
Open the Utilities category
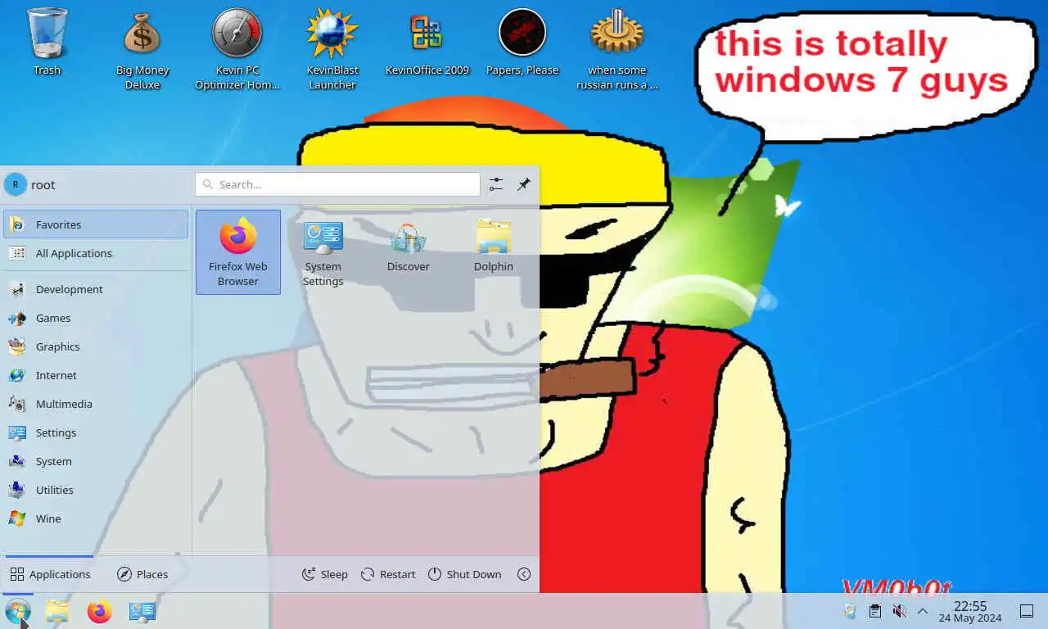click(96, 490)
